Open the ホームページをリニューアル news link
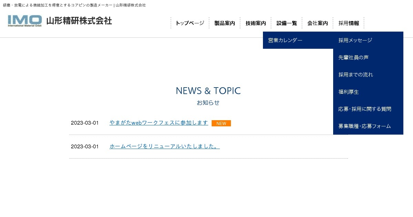This screenshot has width=413, height=217. coord(165,146)
